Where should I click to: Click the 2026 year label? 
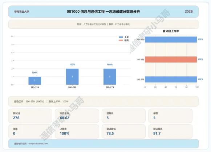[x=188, y=12]
